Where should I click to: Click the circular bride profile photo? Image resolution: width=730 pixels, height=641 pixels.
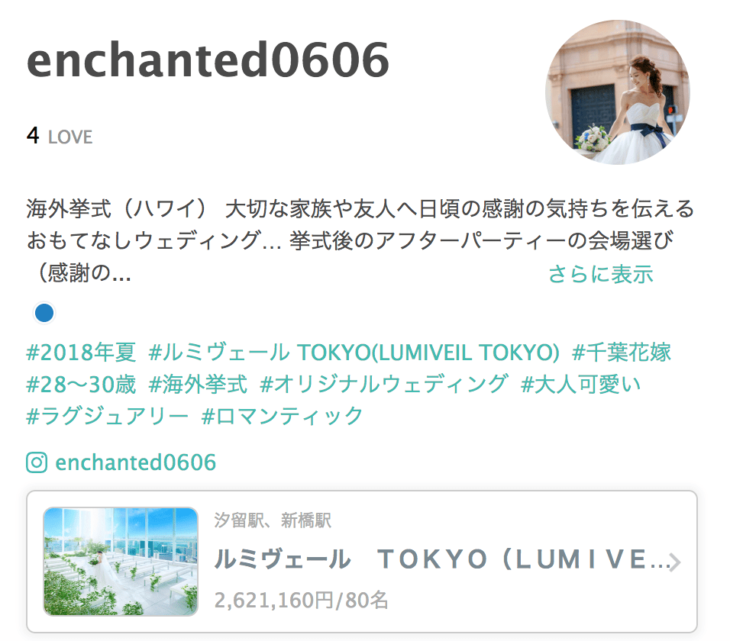(x=617, y=92)
